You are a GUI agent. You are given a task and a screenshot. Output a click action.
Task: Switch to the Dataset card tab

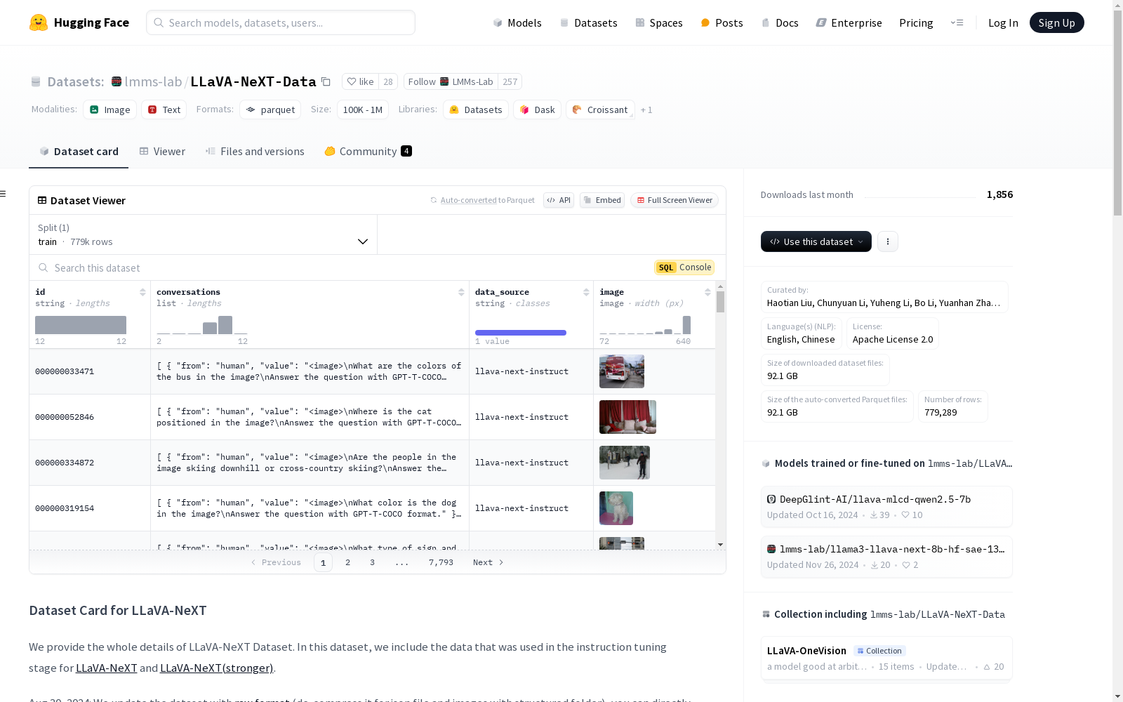[79, 151]
